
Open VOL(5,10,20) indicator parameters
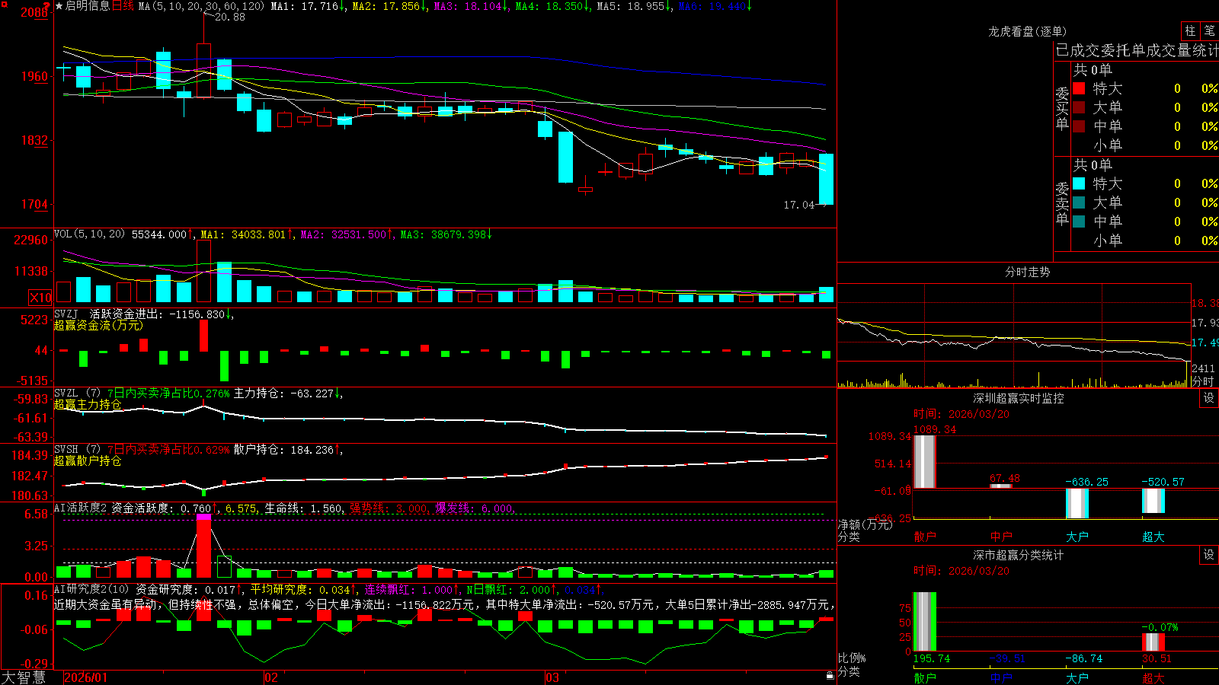tap(89, 234)
